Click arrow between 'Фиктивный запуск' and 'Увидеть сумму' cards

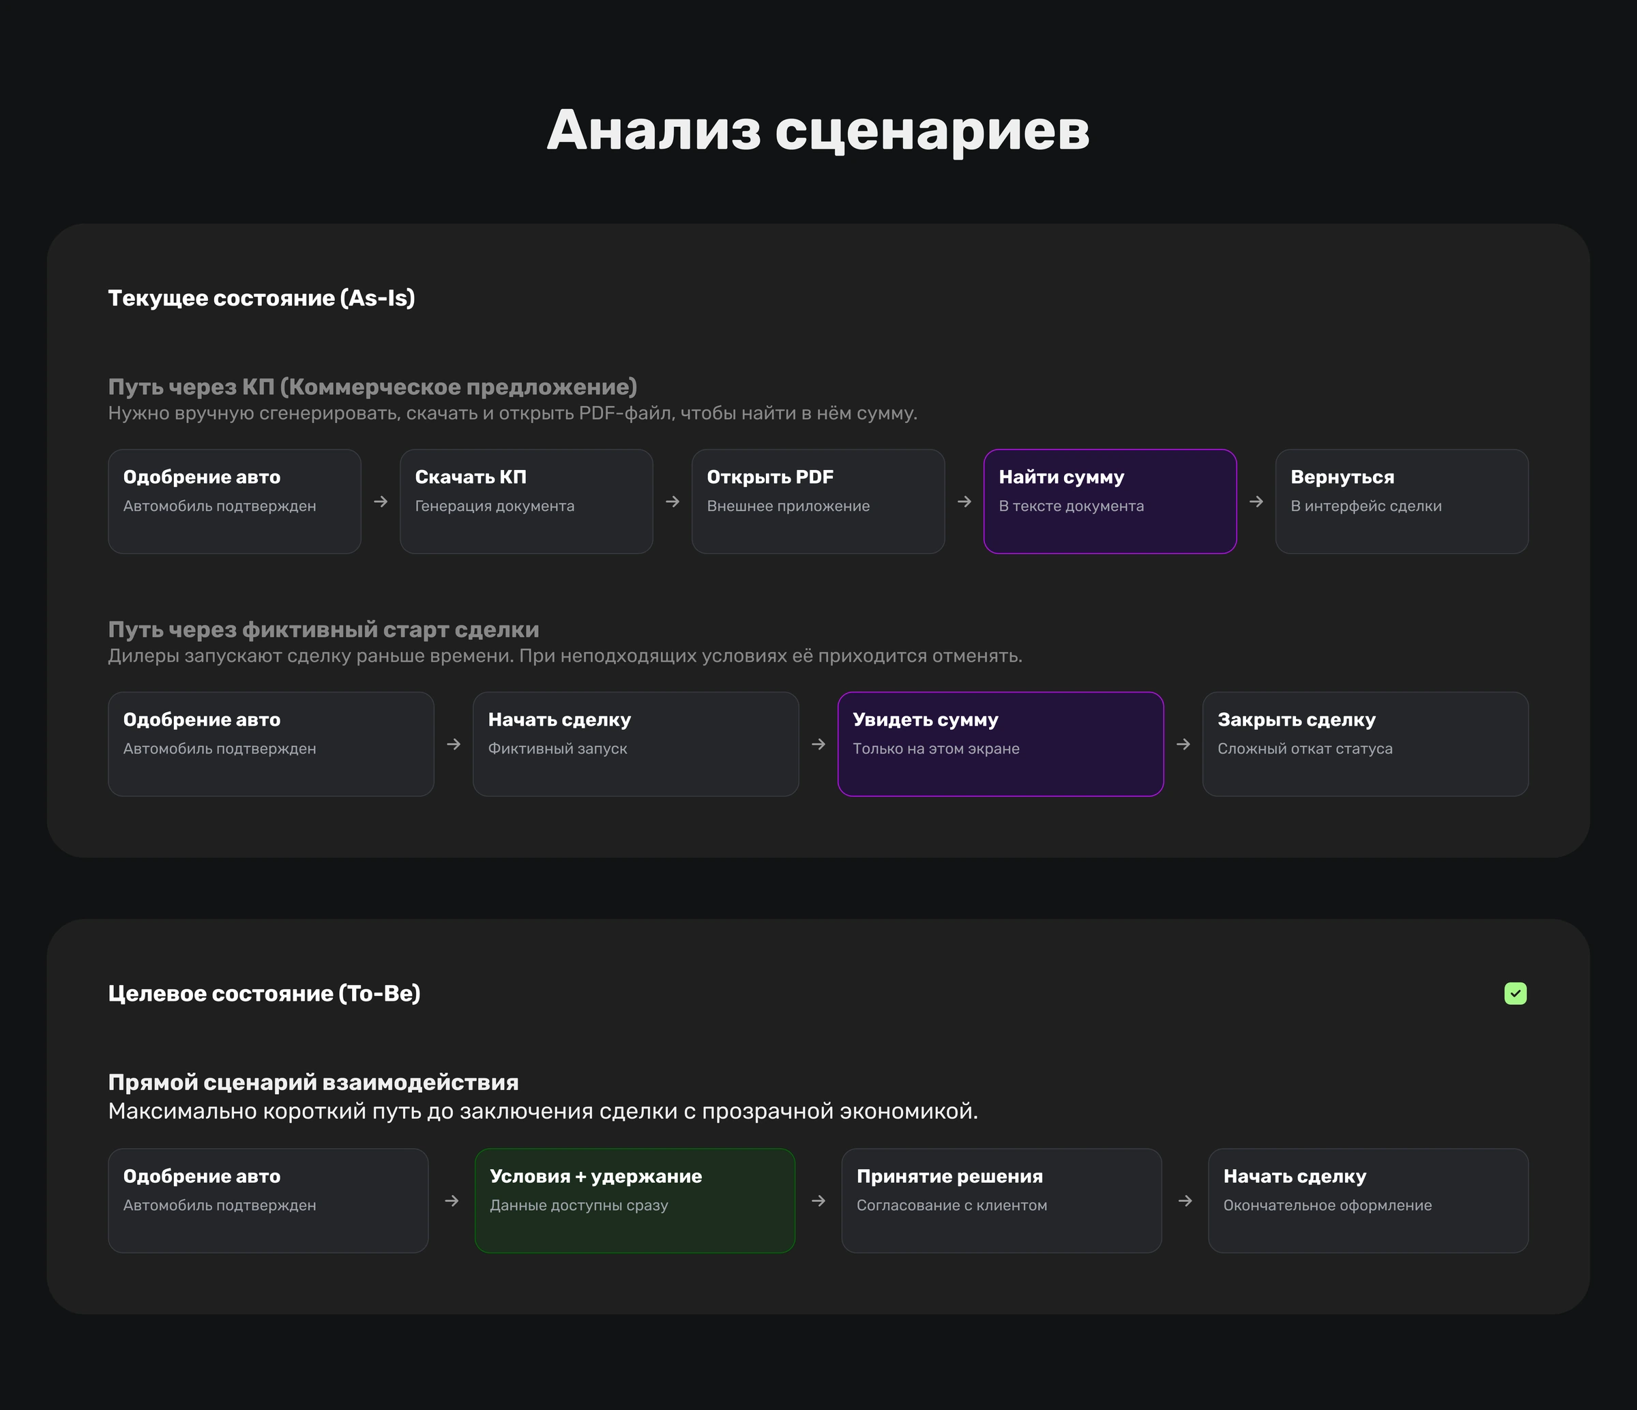[818, 744]
